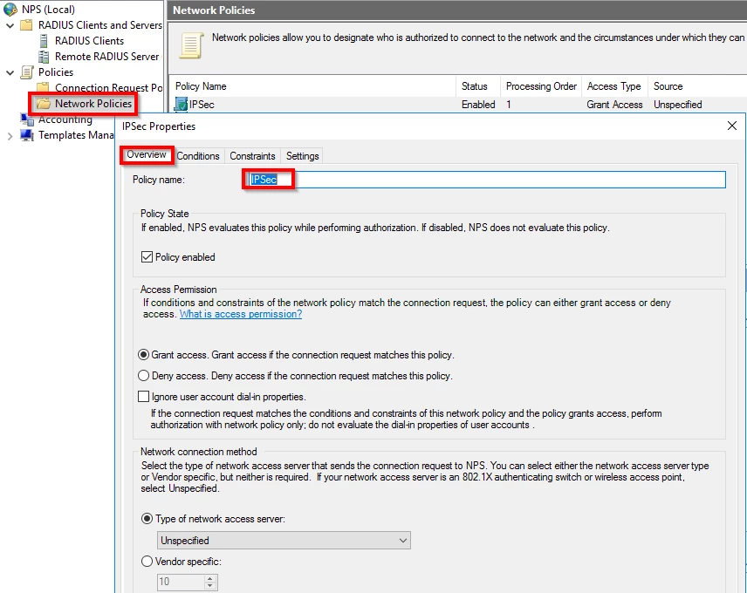Viewport: 747px width, 593px height.
Task: Click the Accounting icon in tree
Action: click(27, 119)
